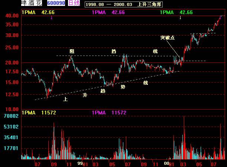The image size is (227, 167).
Task: Click the yellow 1PMA 11572 volume label
Action: click(x=39, y=113)
